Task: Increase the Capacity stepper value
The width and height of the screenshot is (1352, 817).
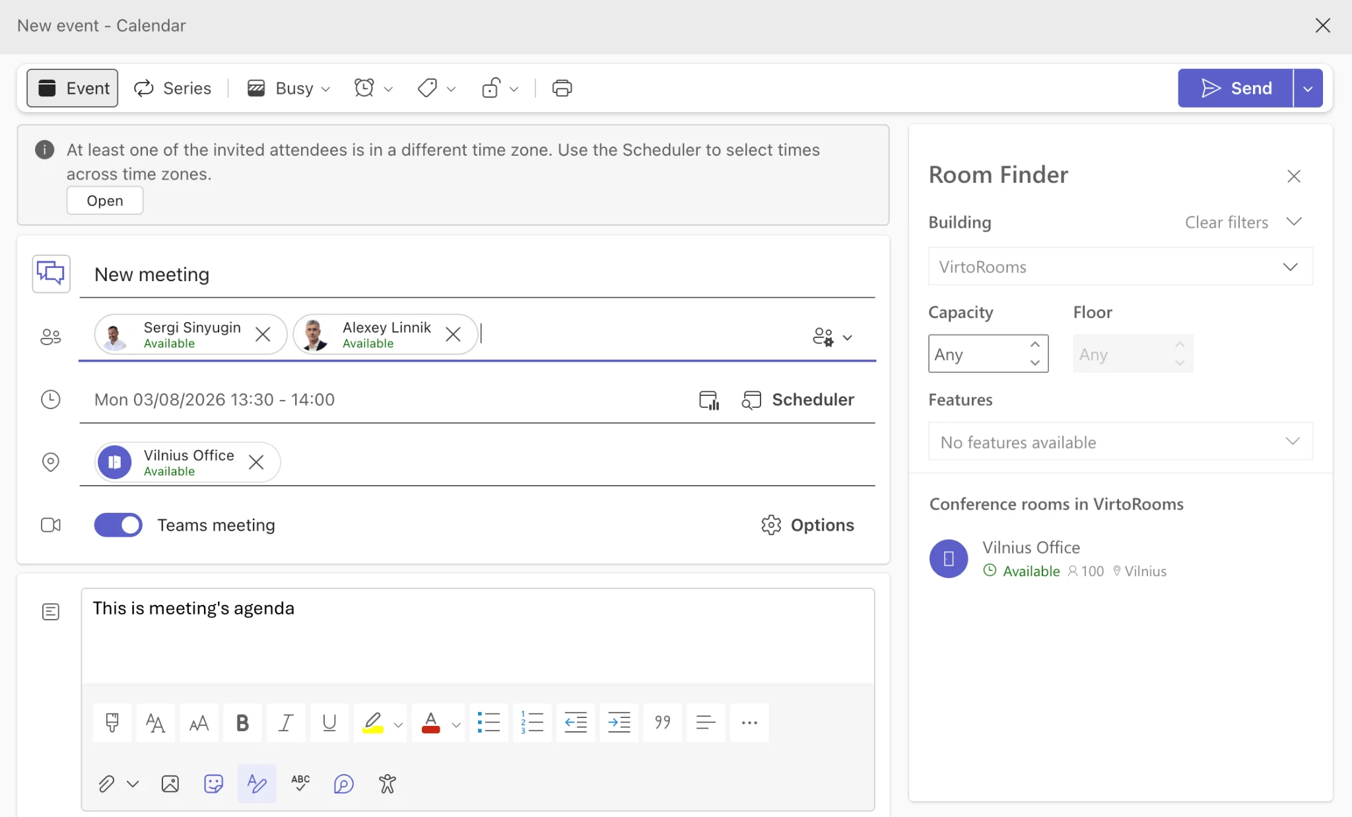Action: tap(1035, 344)
